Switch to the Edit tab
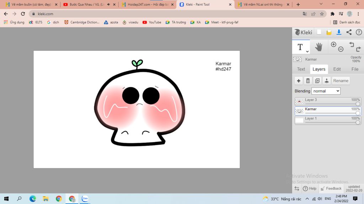This screenshot has height=204, width=364. [337, 69]
